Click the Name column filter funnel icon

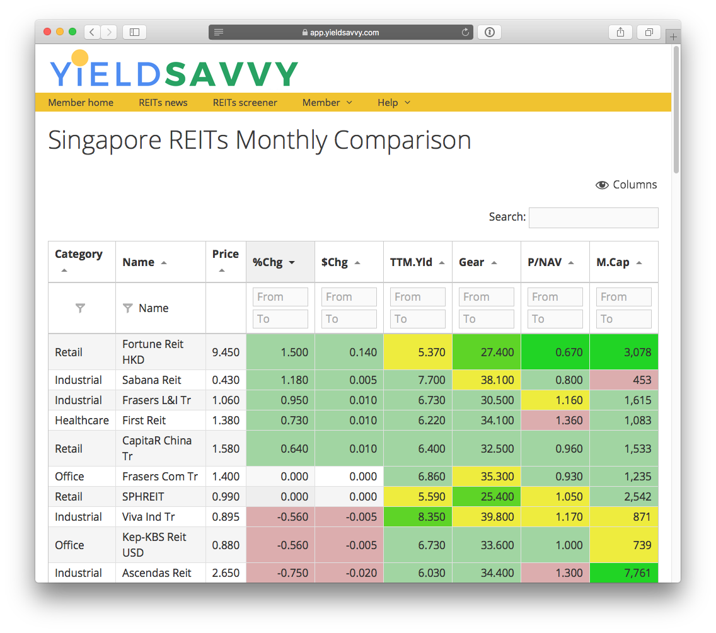pos(128,308)
